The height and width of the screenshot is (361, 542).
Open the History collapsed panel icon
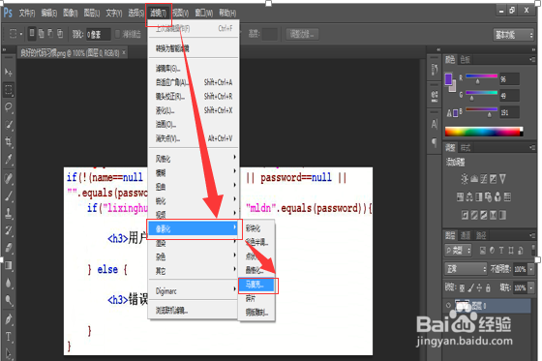click(435, 69)
